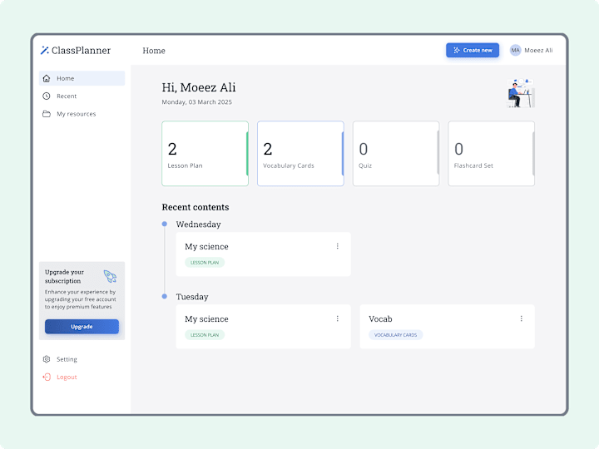This screenshot has height=449, width=599.
Task: Open the Tuesday My science options menu
Action: (x=337, y=318)
